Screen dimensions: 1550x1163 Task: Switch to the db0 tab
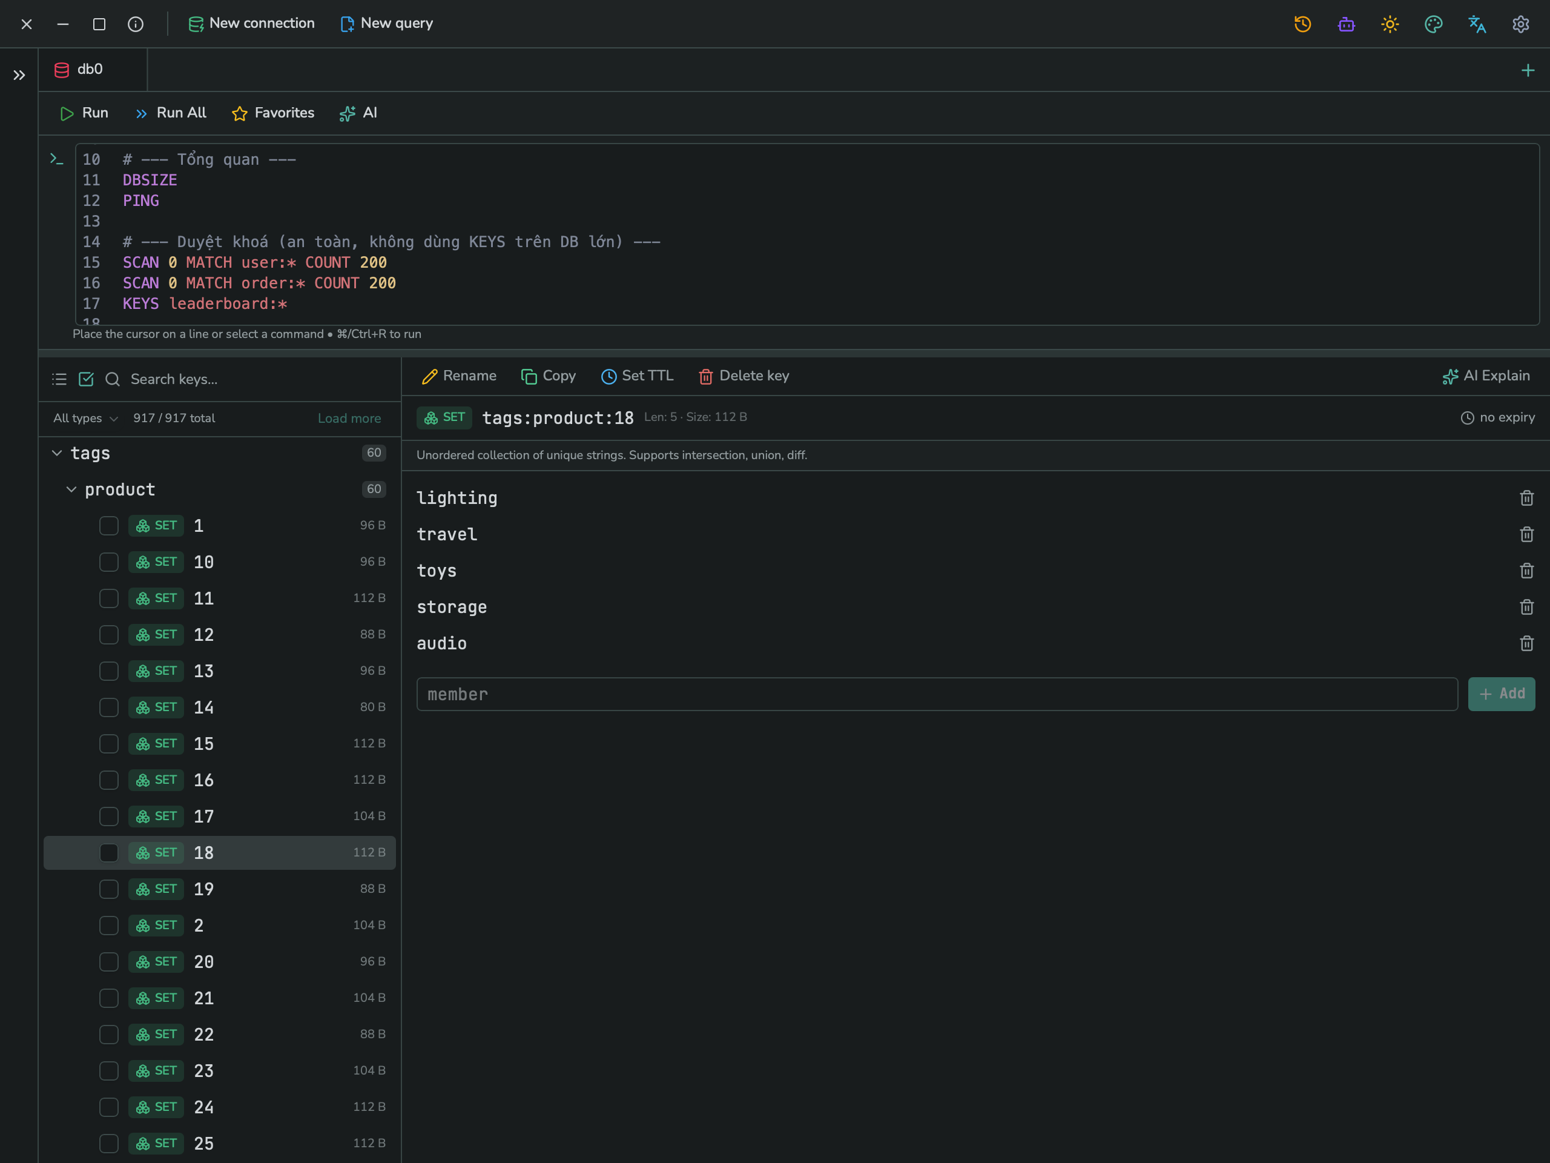click(x=92, y=70)
